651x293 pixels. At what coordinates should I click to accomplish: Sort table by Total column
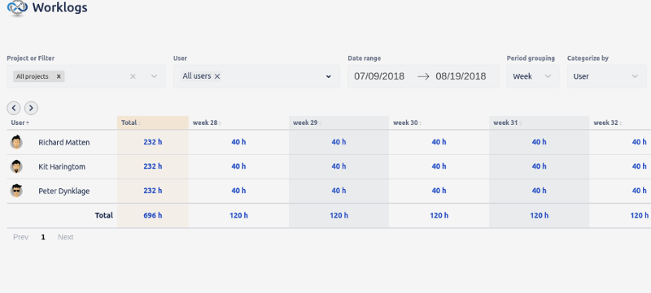(131, 123)
